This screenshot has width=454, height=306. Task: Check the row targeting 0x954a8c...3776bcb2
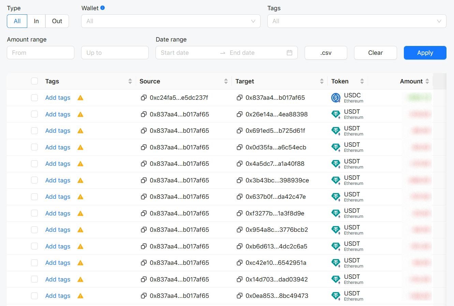click(x=34, y=230)
